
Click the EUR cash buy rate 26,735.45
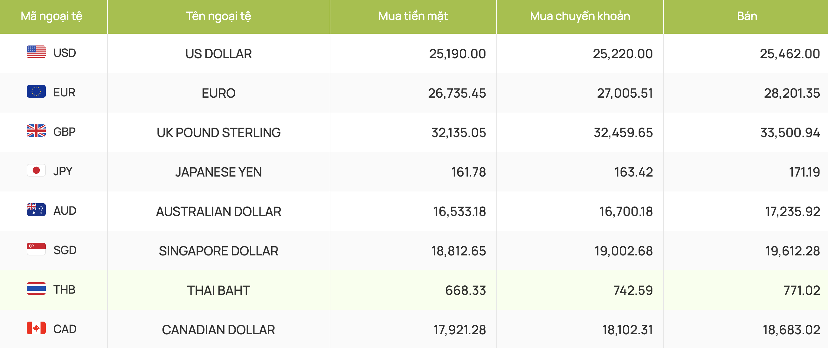[x=457, y=93]
